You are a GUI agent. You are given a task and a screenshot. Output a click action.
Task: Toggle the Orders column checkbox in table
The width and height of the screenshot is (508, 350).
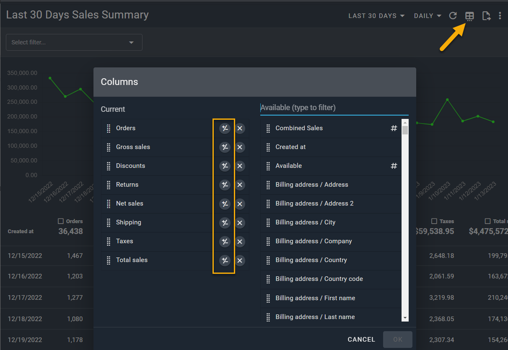click(x=61, y=221)
